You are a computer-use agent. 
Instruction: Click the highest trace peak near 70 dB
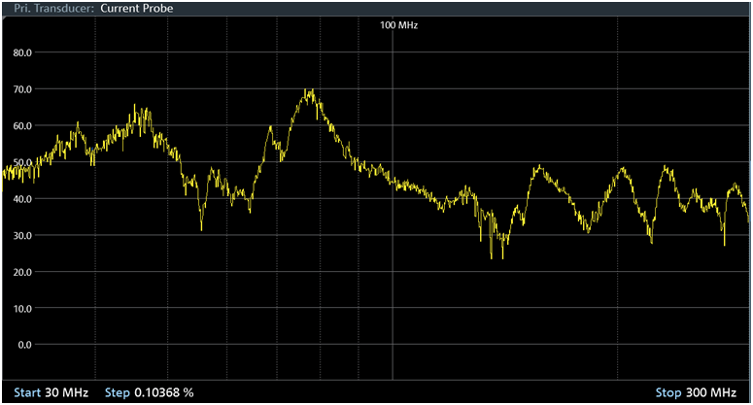(309, 90)
